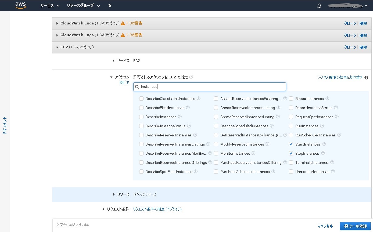Open the サービス menu
This screenshot has width=373, height=232.
(x=48, y=5)
